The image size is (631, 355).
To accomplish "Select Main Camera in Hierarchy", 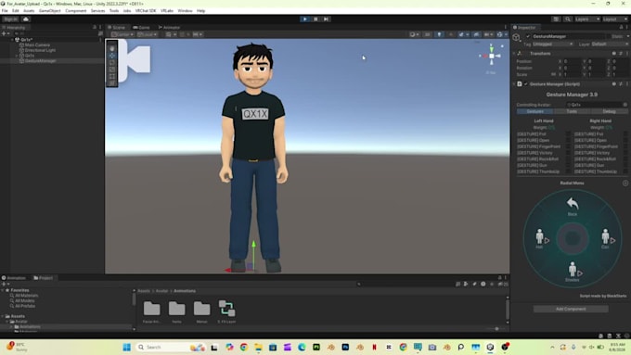I will click(37, 45).
